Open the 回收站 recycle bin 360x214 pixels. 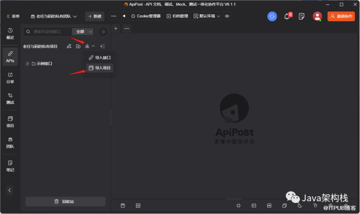[66, 201]
